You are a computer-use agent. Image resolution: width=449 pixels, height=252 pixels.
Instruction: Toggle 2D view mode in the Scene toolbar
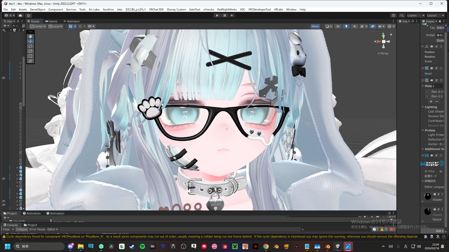pos(338,26)
